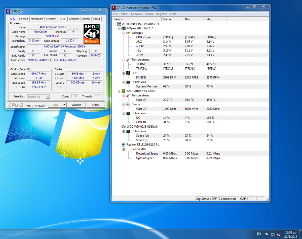Image resolution: width=302 pixels, height=239 pixels.
Task: Open the Selection Socket #1 combo box
Action: pyautogui.click(x=39, y=97)
